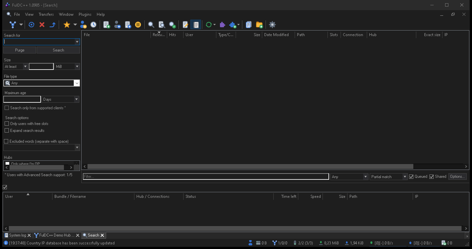Click the blue Follow redirect arrow icon
Screen dimensions: 472x249
pos(52,25)
